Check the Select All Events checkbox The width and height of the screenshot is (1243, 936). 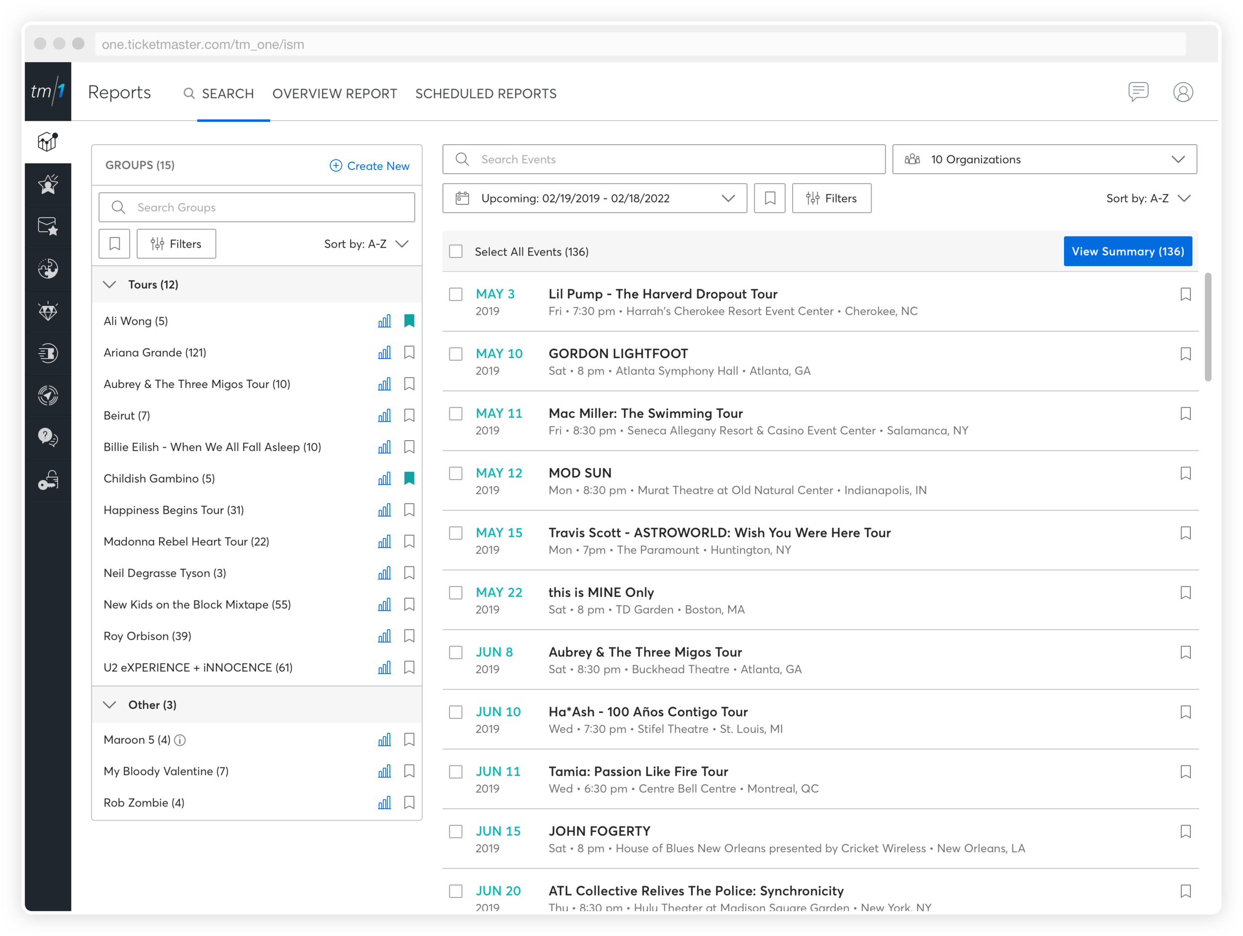coord(456,252)
